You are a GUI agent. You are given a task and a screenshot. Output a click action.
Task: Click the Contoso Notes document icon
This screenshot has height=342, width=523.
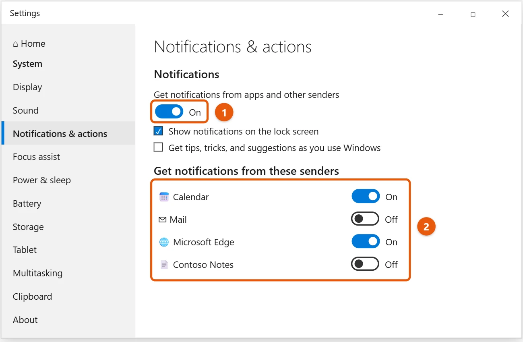point(164,265)
